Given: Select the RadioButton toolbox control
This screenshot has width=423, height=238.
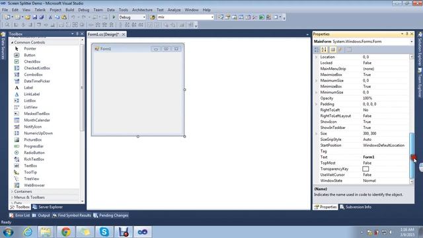Looking at the screenshot, I should [x=34, y=153].
